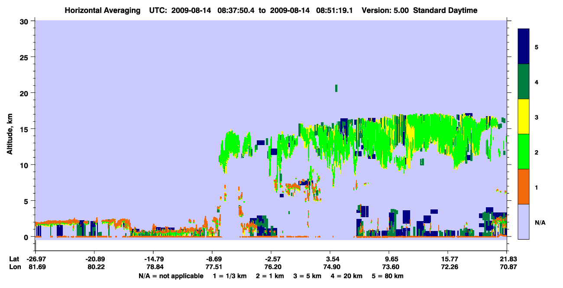Click the latitude value -20.89
563x288 pixels.
[94, 259]
